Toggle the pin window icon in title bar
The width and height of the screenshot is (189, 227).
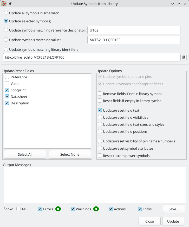[x=10, y=4]
